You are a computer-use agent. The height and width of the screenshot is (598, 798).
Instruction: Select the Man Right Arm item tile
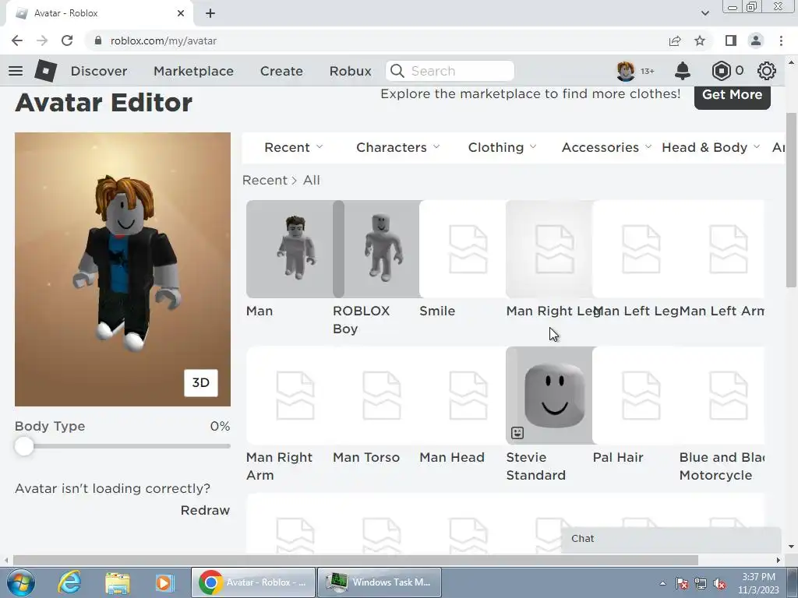tap(290, 395)
